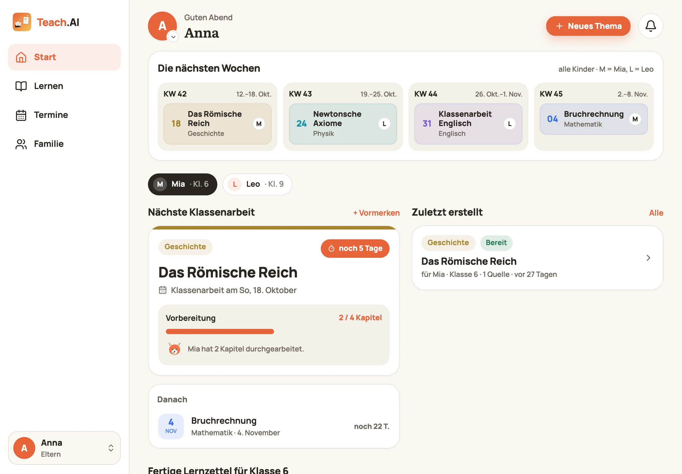Open the Newtonsche Axiome KW 43 card

coord(343,124)
